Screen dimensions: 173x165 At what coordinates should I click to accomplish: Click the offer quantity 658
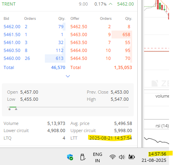[x=126, y=35]
